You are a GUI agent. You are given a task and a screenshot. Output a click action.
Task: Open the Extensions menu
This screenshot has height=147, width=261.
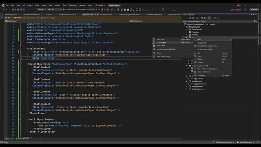pyautogui.click(x=73, y=5)
